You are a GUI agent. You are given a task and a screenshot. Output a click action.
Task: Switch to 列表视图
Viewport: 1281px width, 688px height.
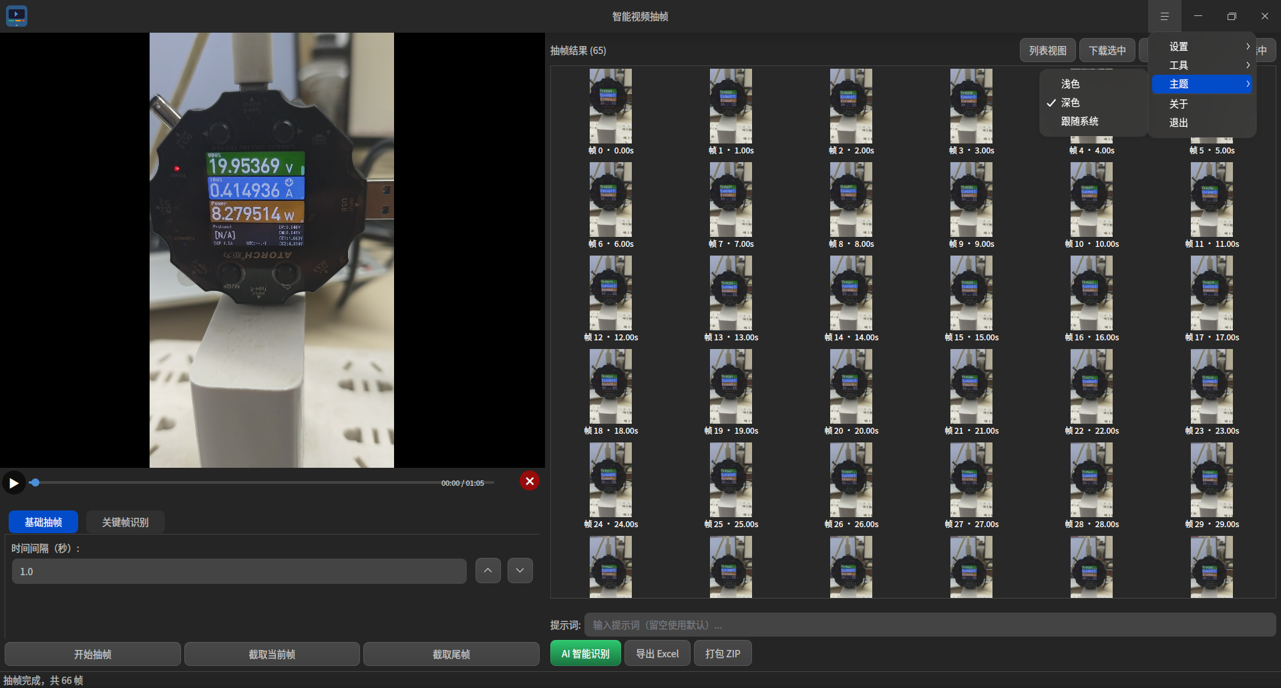coord(1048,51)
